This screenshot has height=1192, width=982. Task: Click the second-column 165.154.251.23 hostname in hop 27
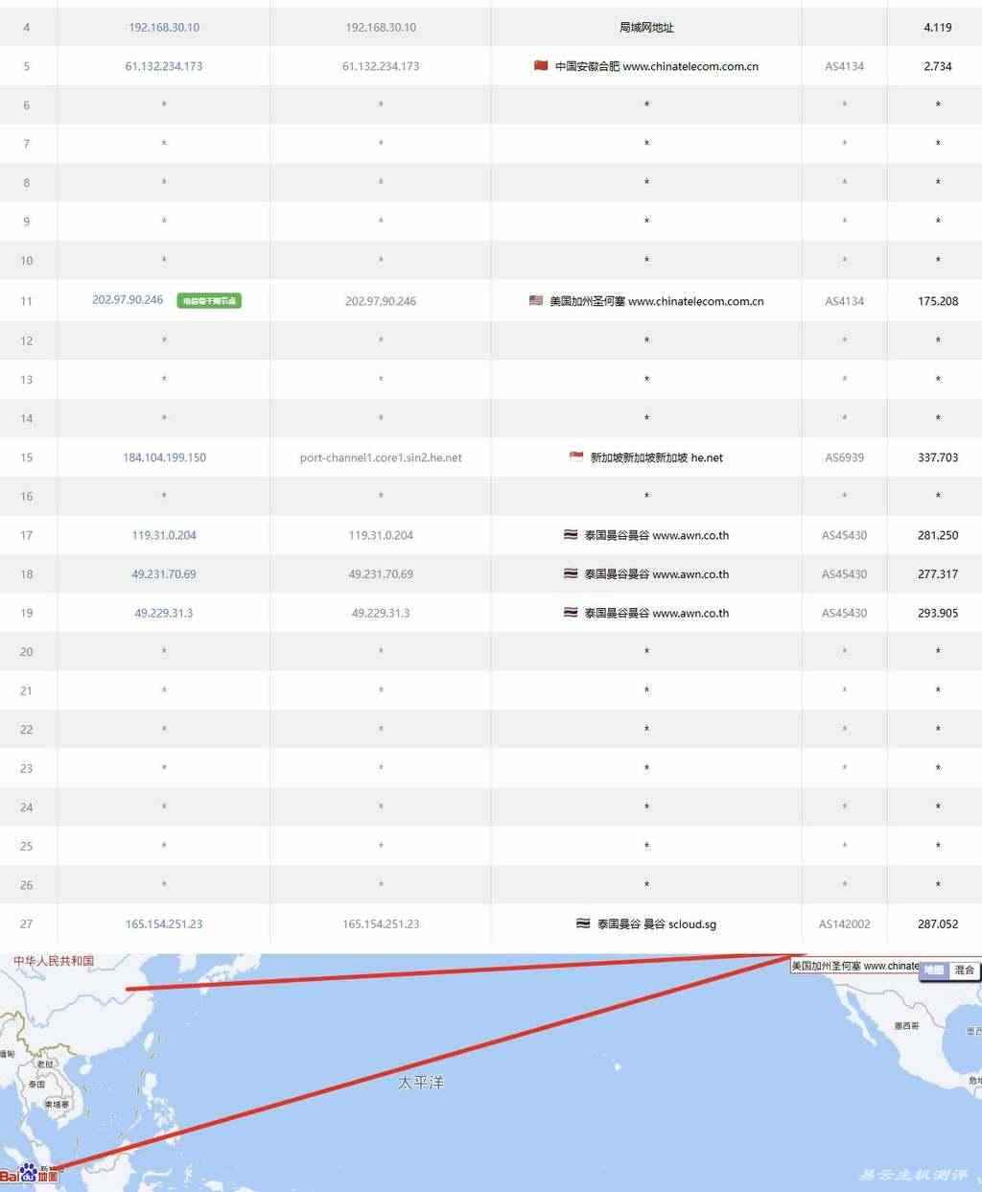click(x=381, y=924)
